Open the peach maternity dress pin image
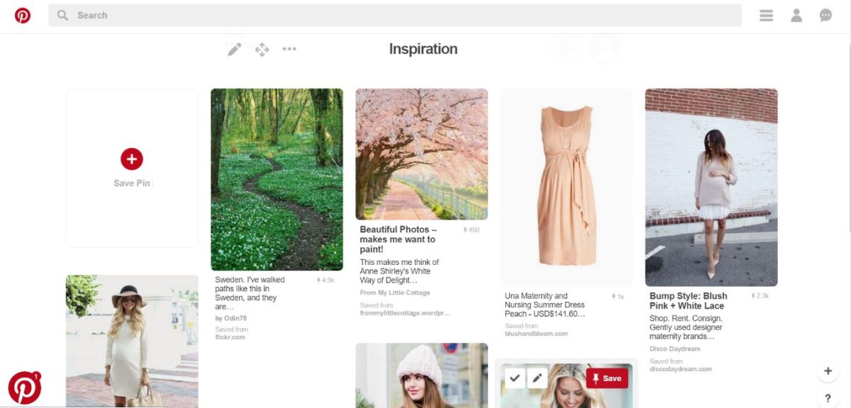This screenshot has width=851, height=408. click(567, 186)
